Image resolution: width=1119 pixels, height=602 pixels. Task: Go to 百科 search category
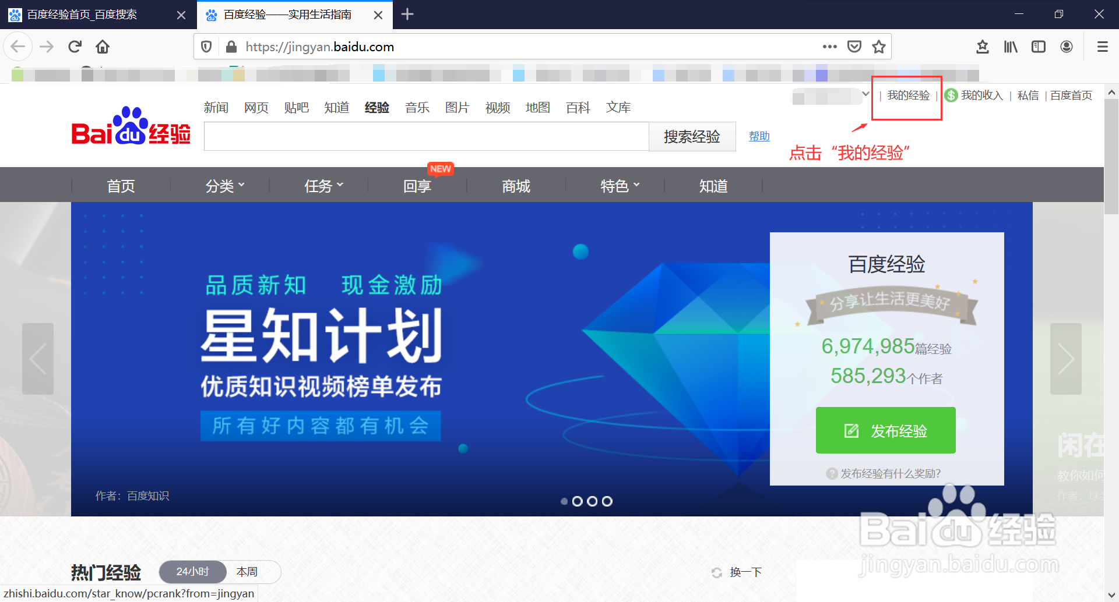(x=578, y=107)
